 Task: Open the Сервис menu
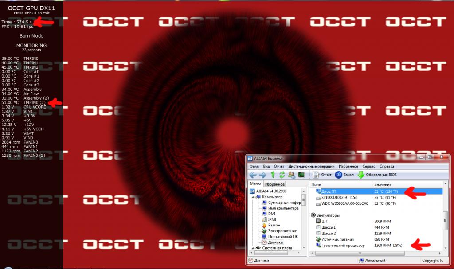368,166
